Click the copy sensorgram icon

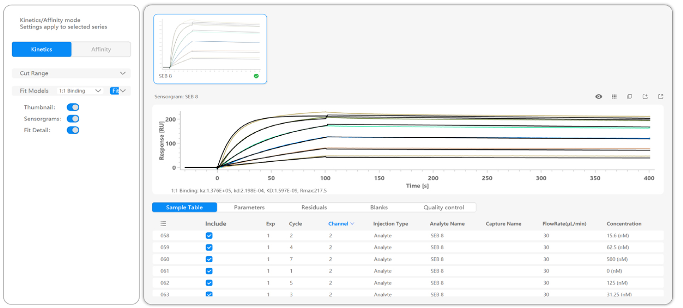point(630,96)
